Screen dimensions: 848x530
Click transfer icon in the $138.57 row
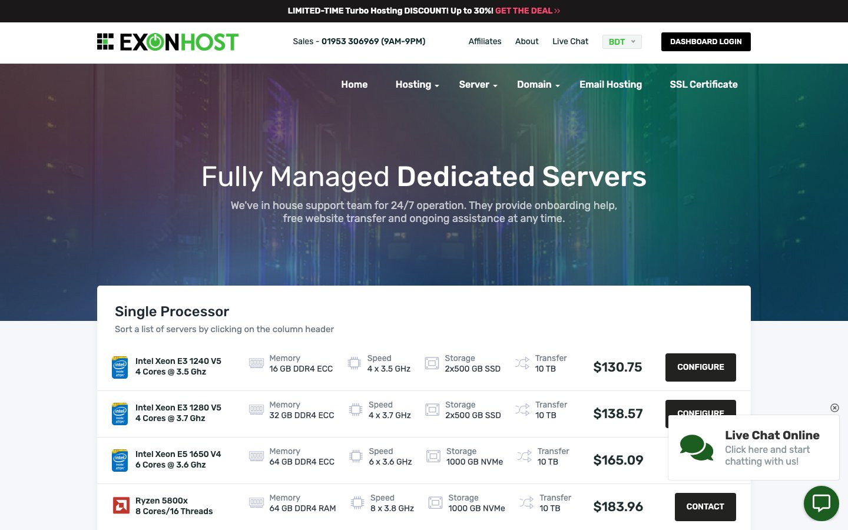click(x=522, y=410)
